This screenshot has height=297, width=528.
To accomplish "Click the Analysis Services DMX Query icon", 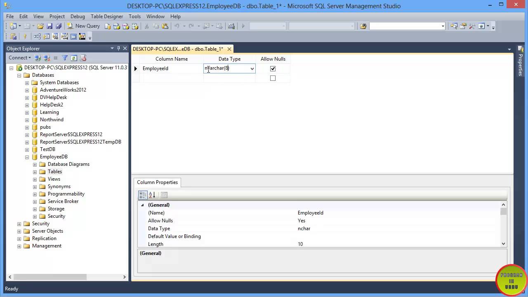I will [x=126, y=26].
